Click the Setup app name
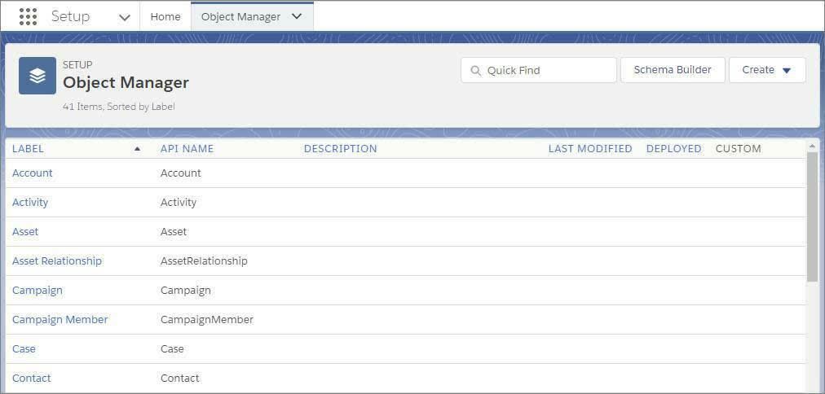The image size is (825, 394). 70,17
